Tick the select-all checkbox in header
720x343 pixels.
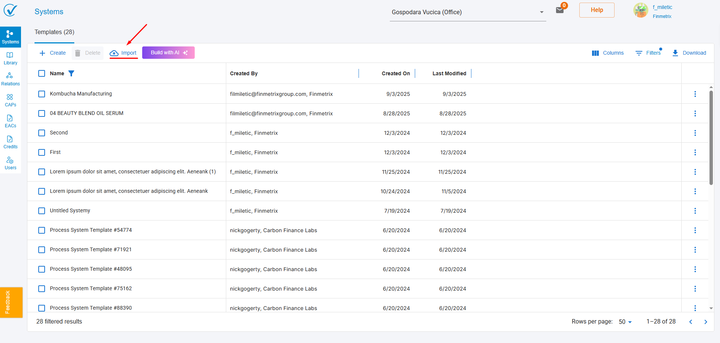(42, 73)
